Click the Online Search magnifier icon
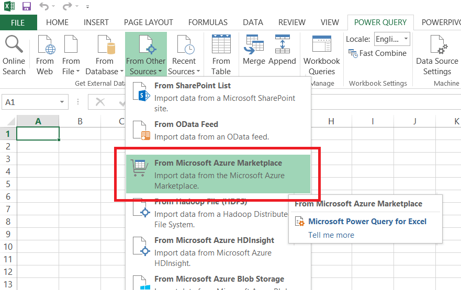Viewport: 461px width, 290px height. [x=14, y=44]
